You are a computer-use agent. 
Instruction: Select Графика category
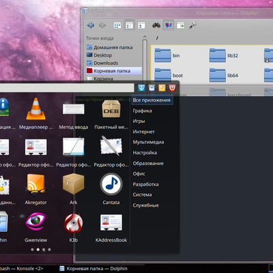click(x=142, y=111)
